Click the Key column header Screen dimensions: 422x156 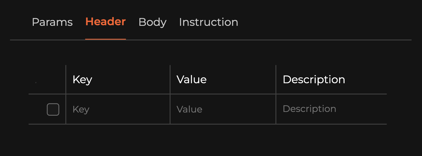82,79
